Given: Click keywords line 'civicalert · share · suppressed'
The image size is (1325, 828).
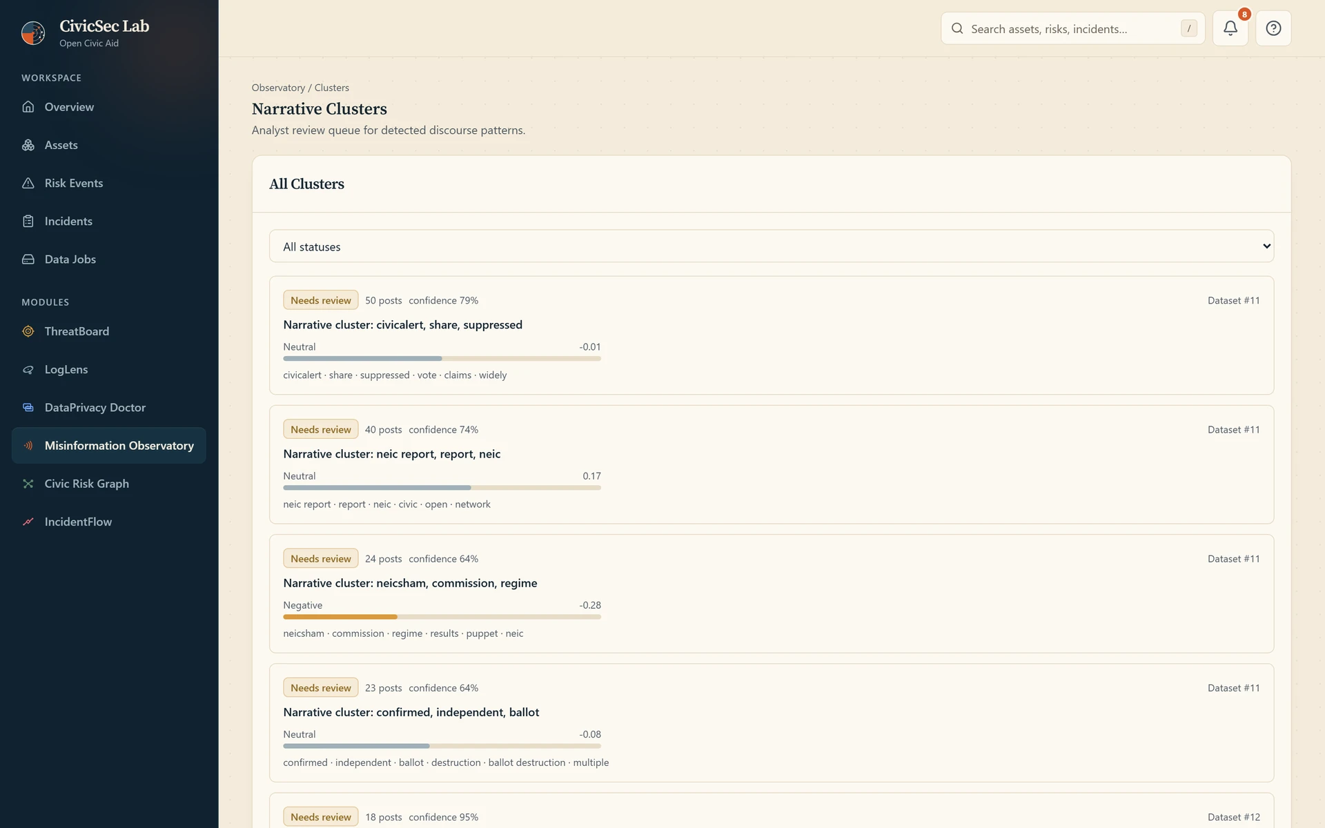Looking at the screenshot, I should (x=395, y=375).
